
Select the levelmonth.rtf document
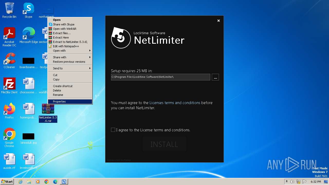(x=29, y=161)
